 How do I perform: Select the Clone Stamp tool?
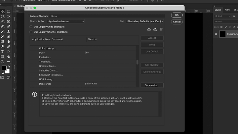(9, 31)
